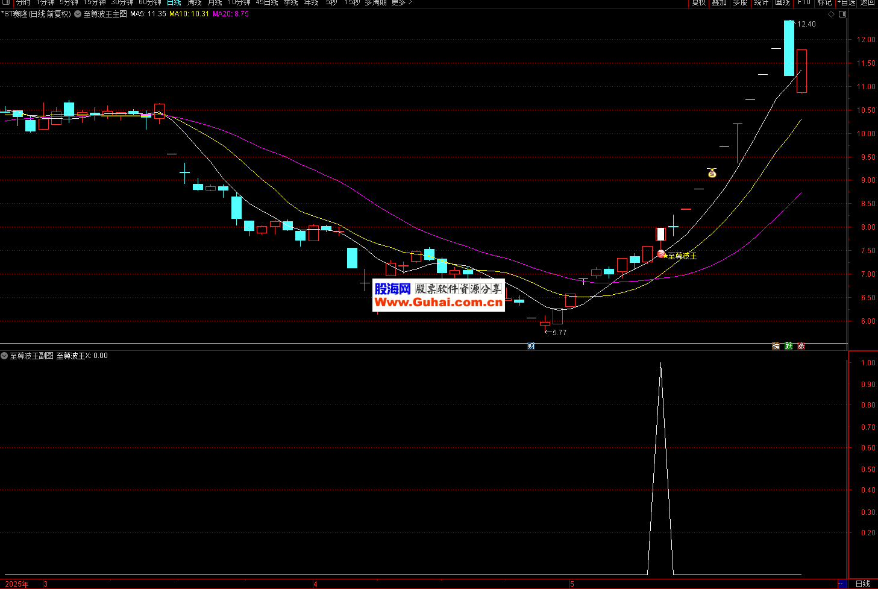Switch to 季线 quarterly chart

290,3
